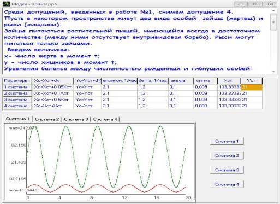Click the епсилон, 1/час column header
The image size is (280, 204).
(119, 81)
